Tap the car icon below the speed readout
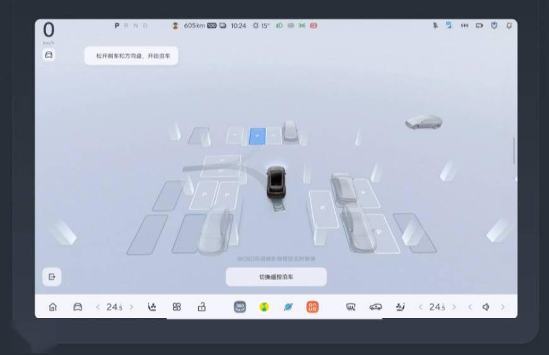Viewport: 549px width, 355px height. [x=49, y=55]
